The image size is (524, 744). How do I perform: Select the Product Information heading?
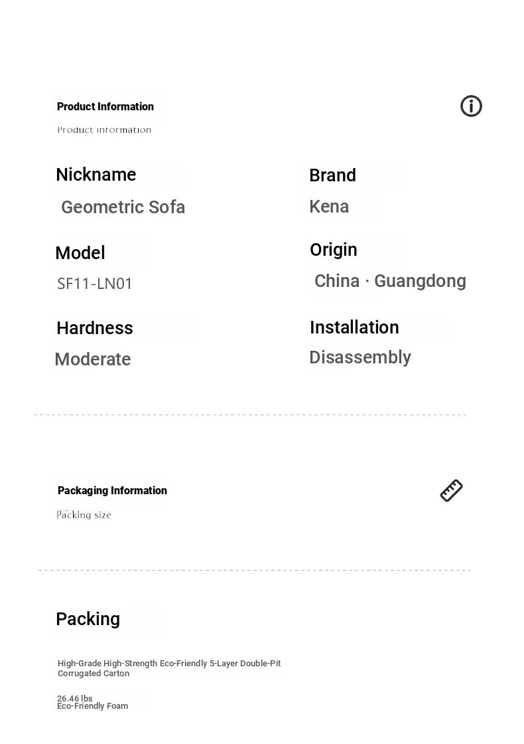click(105, 106)
